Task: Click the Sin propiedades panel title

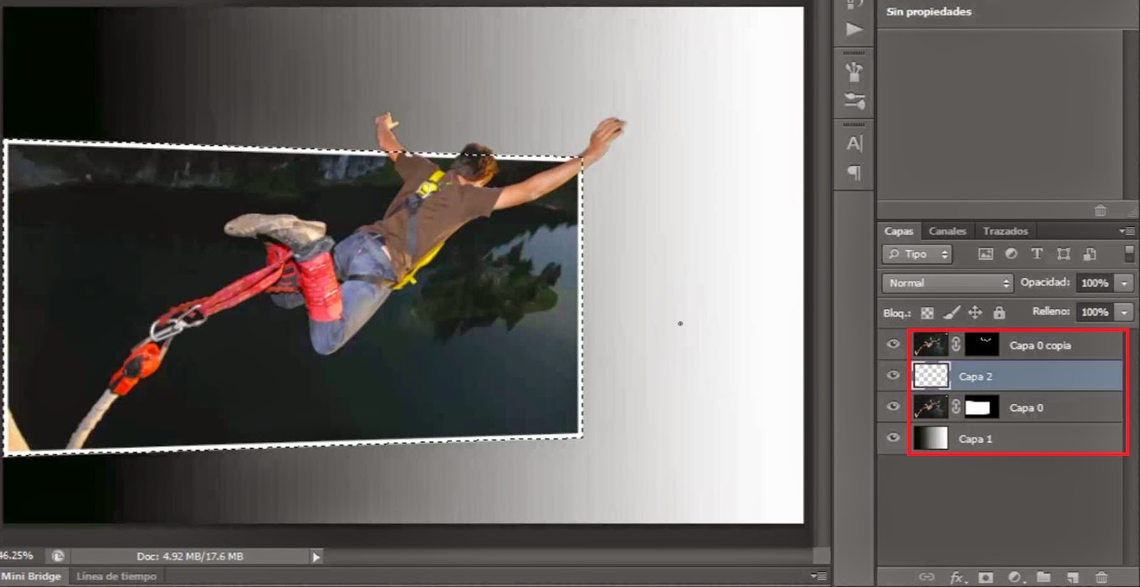Action: 928,11
